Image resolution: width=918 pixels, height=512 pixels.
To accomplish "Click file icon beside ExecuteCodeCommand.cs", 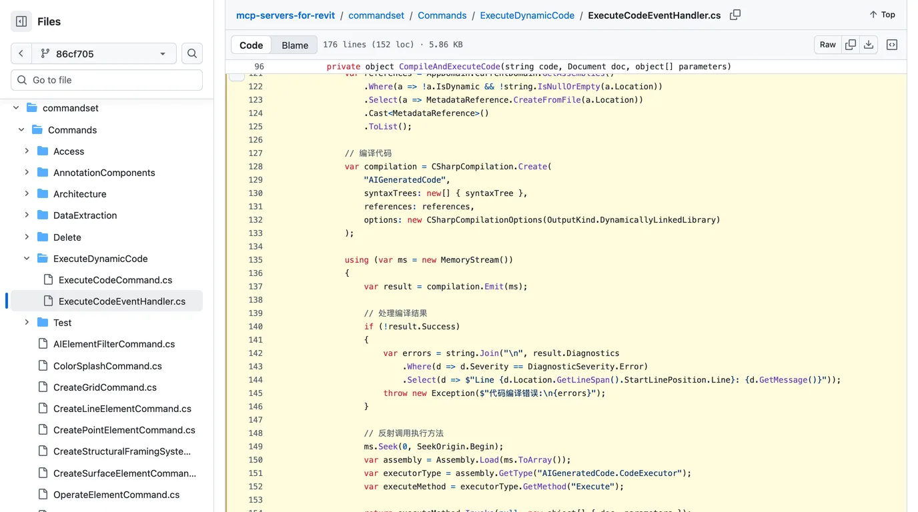I will [x=48, y=280].
